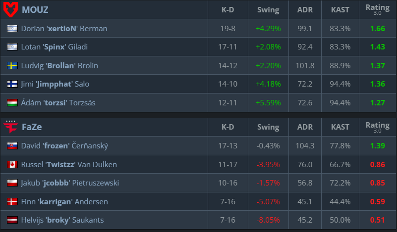Screen dimensions: 397x232
Task: Sort FaZe table by Rating 3.0 column
Action: tap(378, 127)
